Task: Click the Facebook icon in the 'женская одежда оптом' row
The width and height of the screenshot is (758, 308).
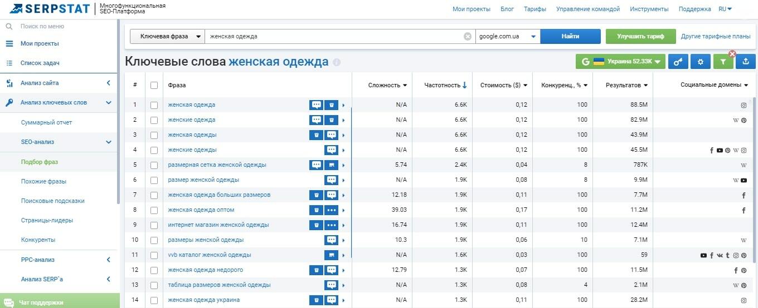Action: point(744,210)
